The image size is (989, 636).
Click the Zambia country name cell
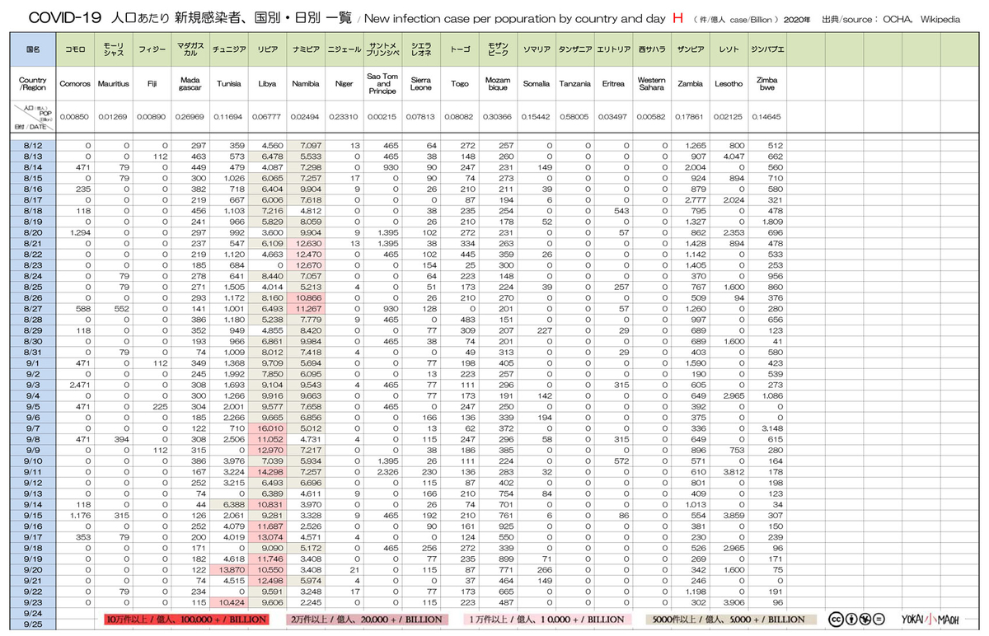(690, 84)
